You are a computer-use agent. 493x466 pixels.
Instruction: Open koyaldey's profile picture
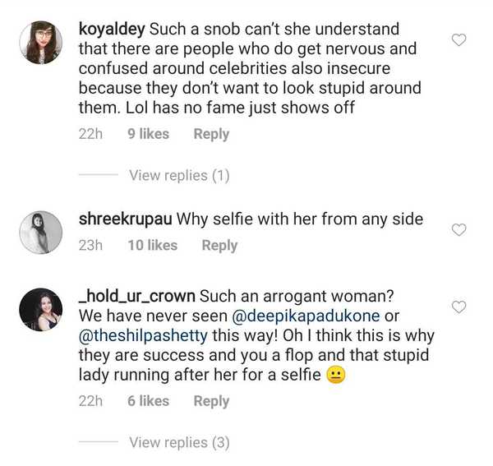(x=40, y=43)
